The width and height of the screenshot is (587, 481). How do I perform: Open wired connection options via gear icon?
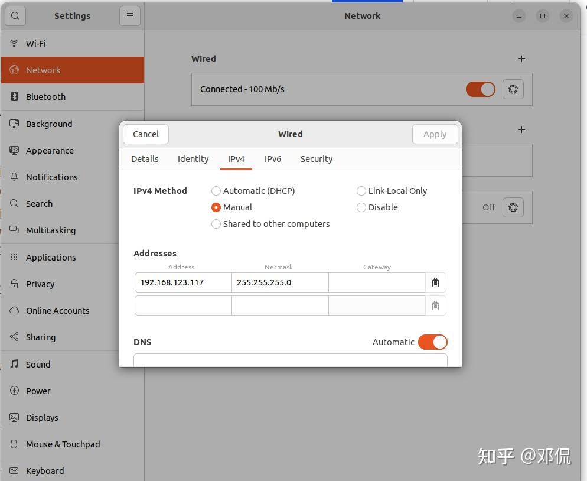tap(513, 89)
